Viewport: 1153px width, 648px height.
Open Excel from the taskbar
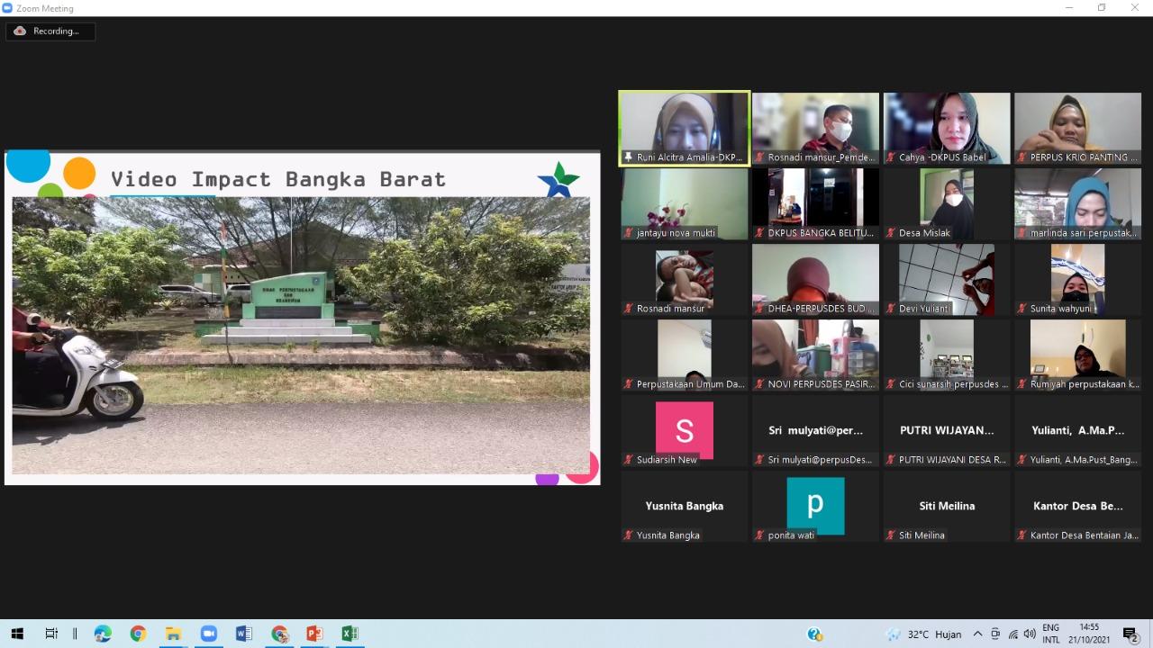[x=350, y=634]
